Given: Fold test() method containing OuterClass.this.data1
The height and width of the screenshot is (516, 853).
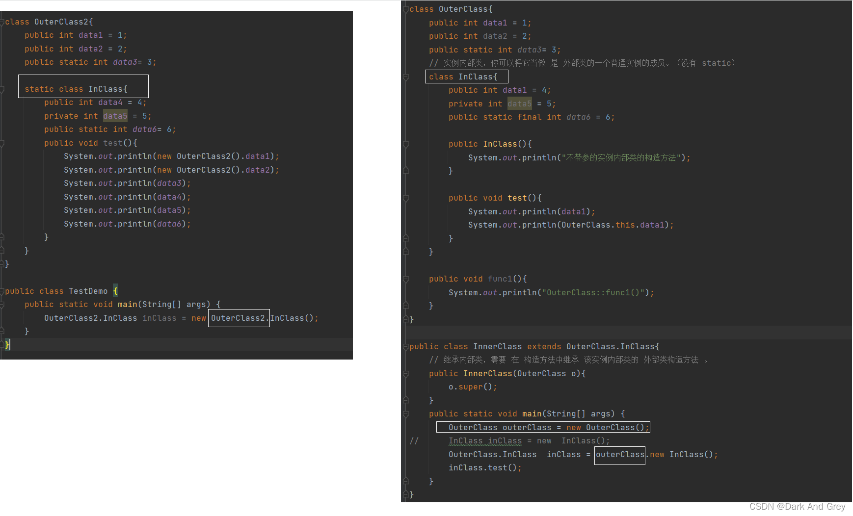Looking at the screenshot, I should (406, 198).
